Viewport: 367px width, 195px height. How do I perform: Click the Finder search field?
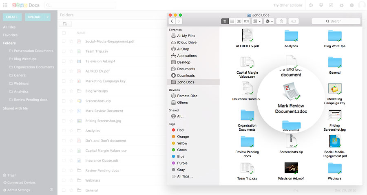(x=336, y=21)
